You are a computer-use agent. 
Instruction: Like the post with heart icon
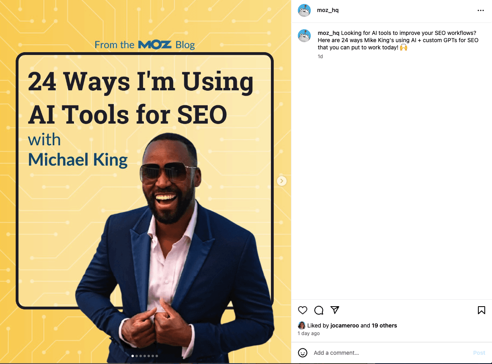click(x=303, y=310)
